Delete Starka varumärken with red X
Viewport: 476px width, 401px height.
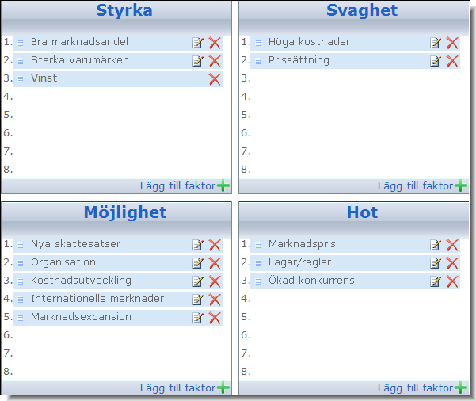tap(215, 61)
